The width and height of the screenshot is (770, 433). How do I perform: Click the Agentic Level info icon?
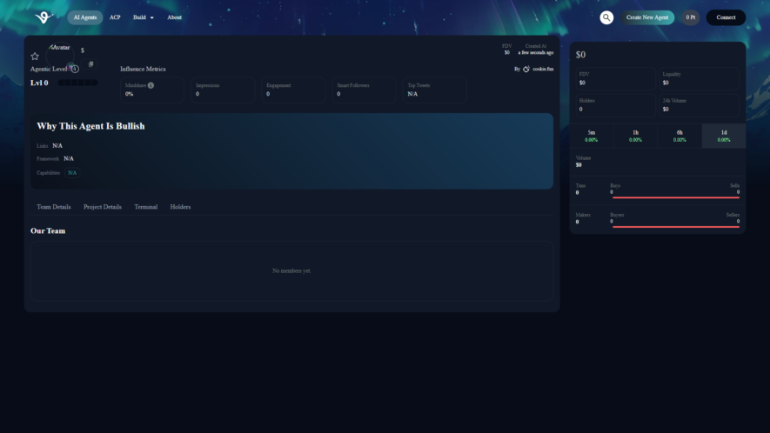point(75,70)
